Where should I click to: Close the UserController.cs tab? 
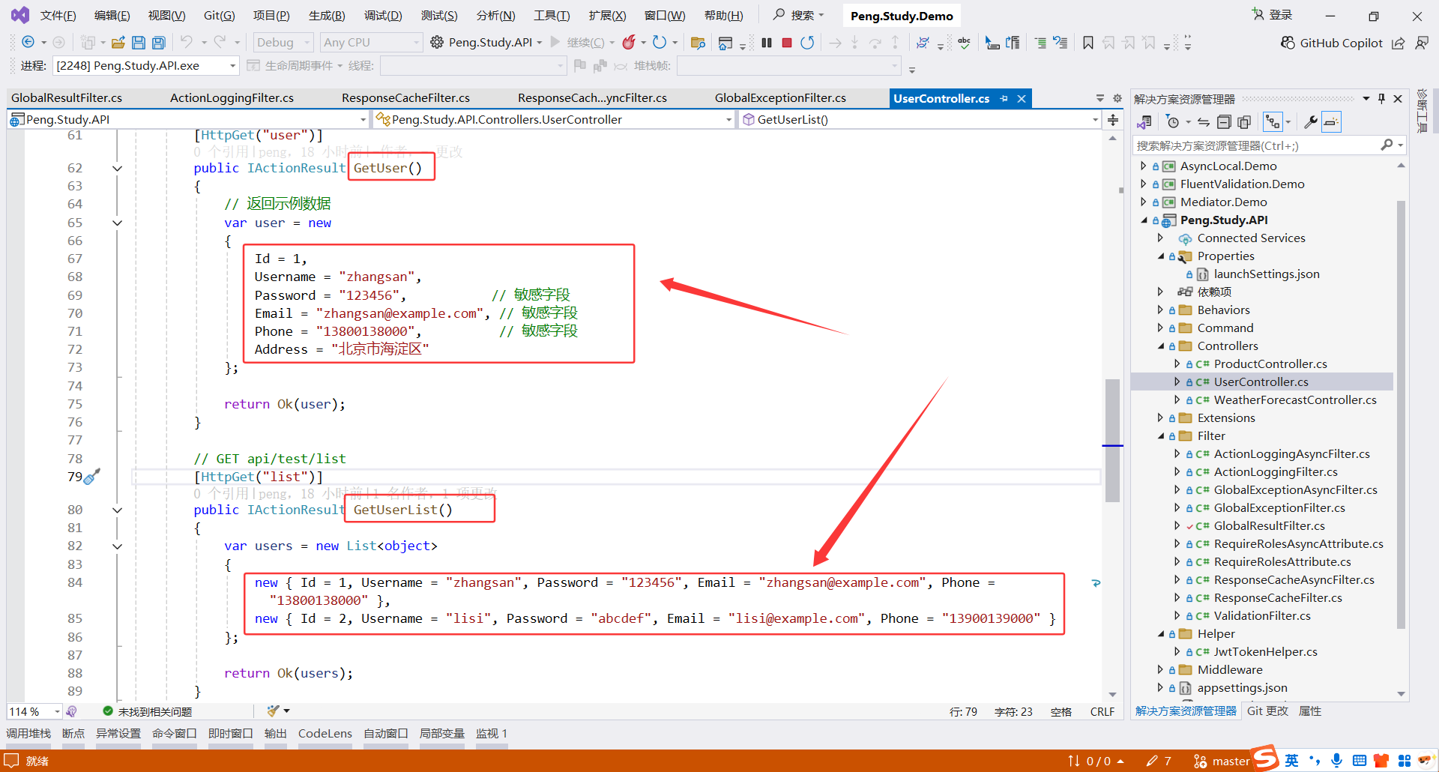(x=1022, y=99)
